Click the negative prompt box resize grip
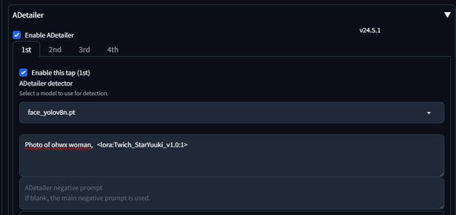The image size is (456, 215). click(442, 206)
